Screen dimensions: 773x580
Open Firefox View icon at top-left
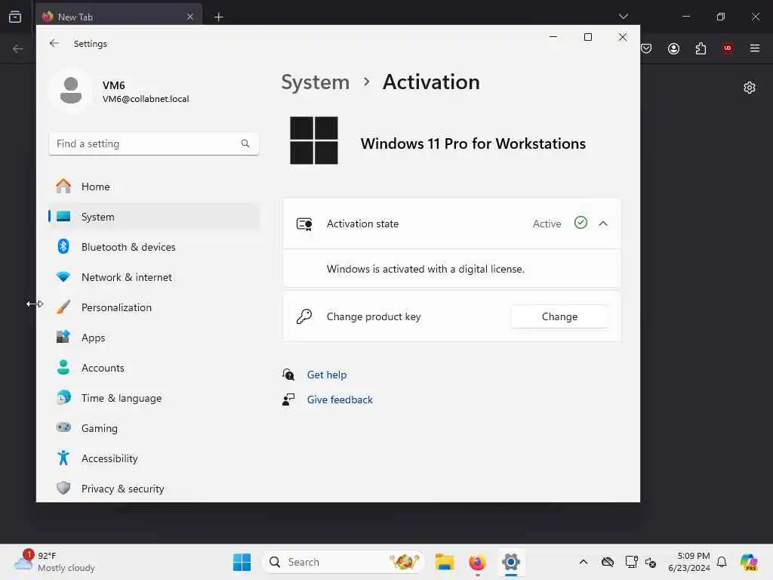[x=15, y=17]
